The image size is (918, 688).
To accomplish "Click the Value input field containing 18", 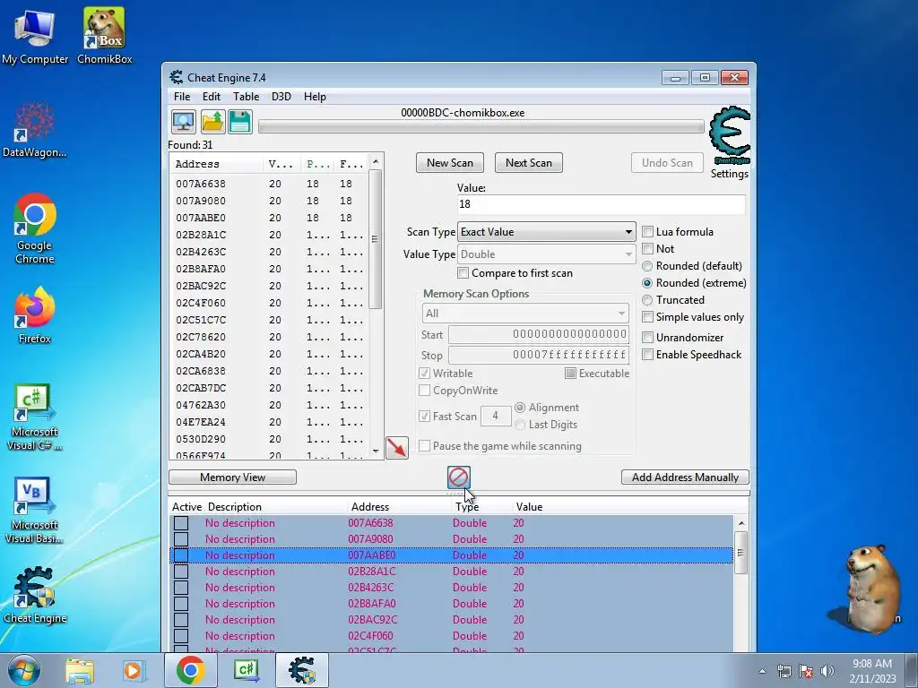I will (x=602, y=204).
